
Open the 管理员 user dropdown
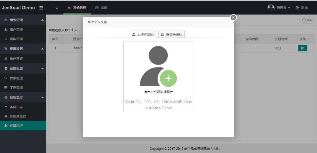pyautogui.click(x=284, y=8)
